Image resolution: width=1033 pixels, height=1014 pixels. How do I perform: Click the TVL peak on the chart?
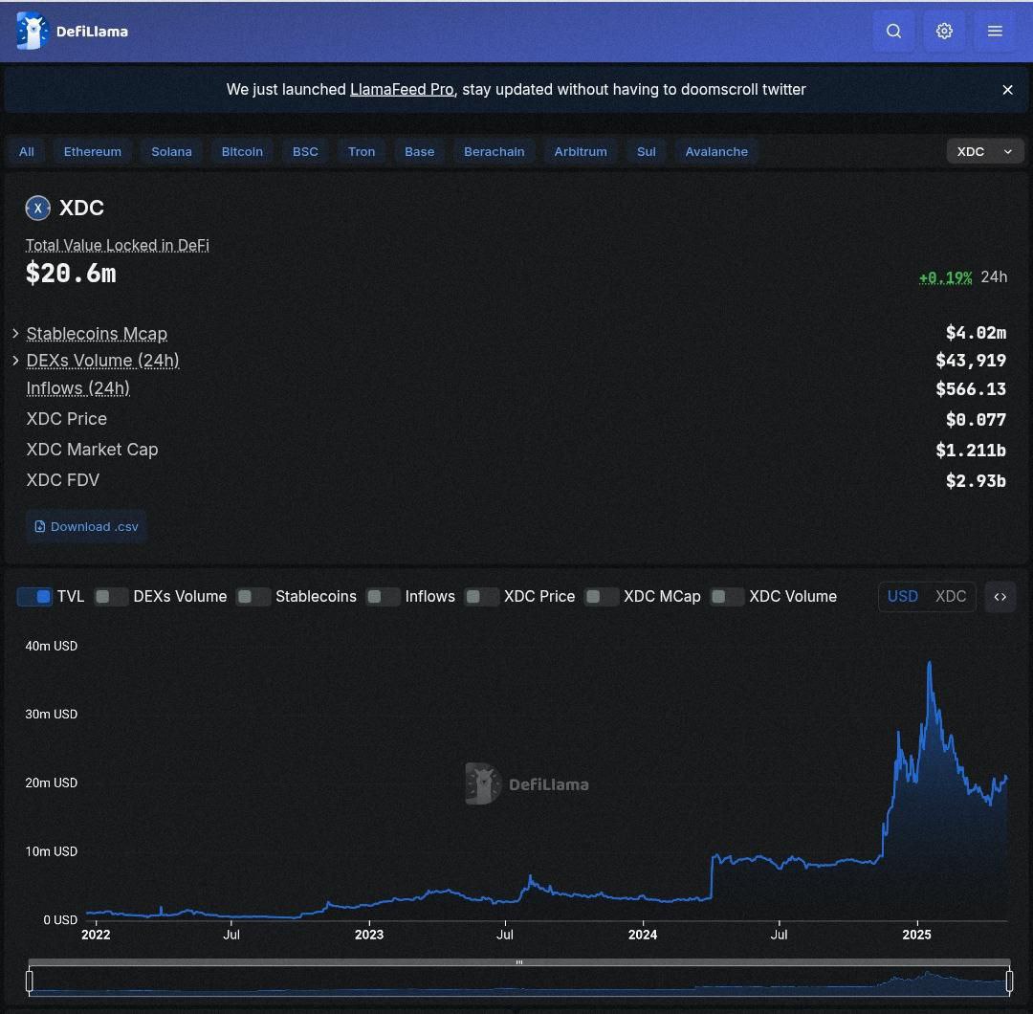(x=930, y=663)
